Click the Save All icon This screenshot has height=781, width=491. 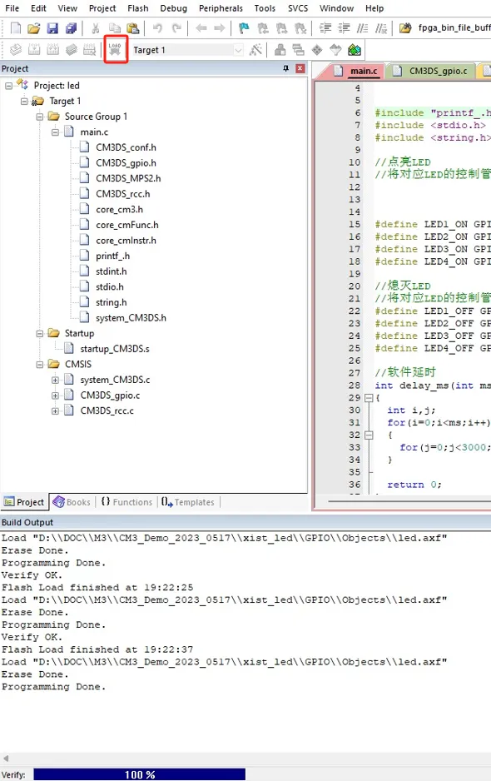[x=72, y=28]
